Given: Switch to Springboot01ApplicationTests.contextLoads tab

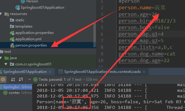Looking at the screenshot, I should (x=102, y=72).
